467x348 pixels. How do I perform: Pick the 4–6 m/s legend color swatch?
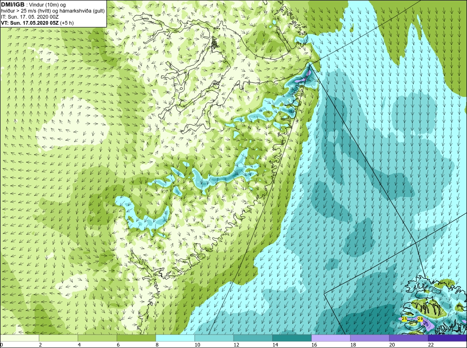tap(98, 338)
